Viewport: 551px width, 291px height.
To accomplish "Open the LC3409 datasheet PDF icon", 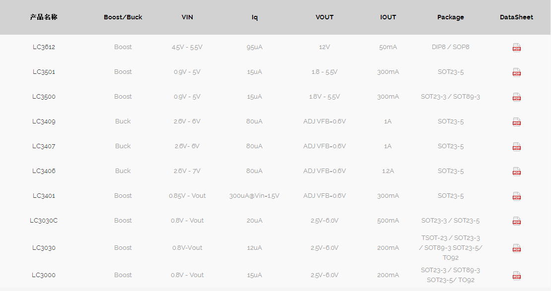I will pos(517,122).
